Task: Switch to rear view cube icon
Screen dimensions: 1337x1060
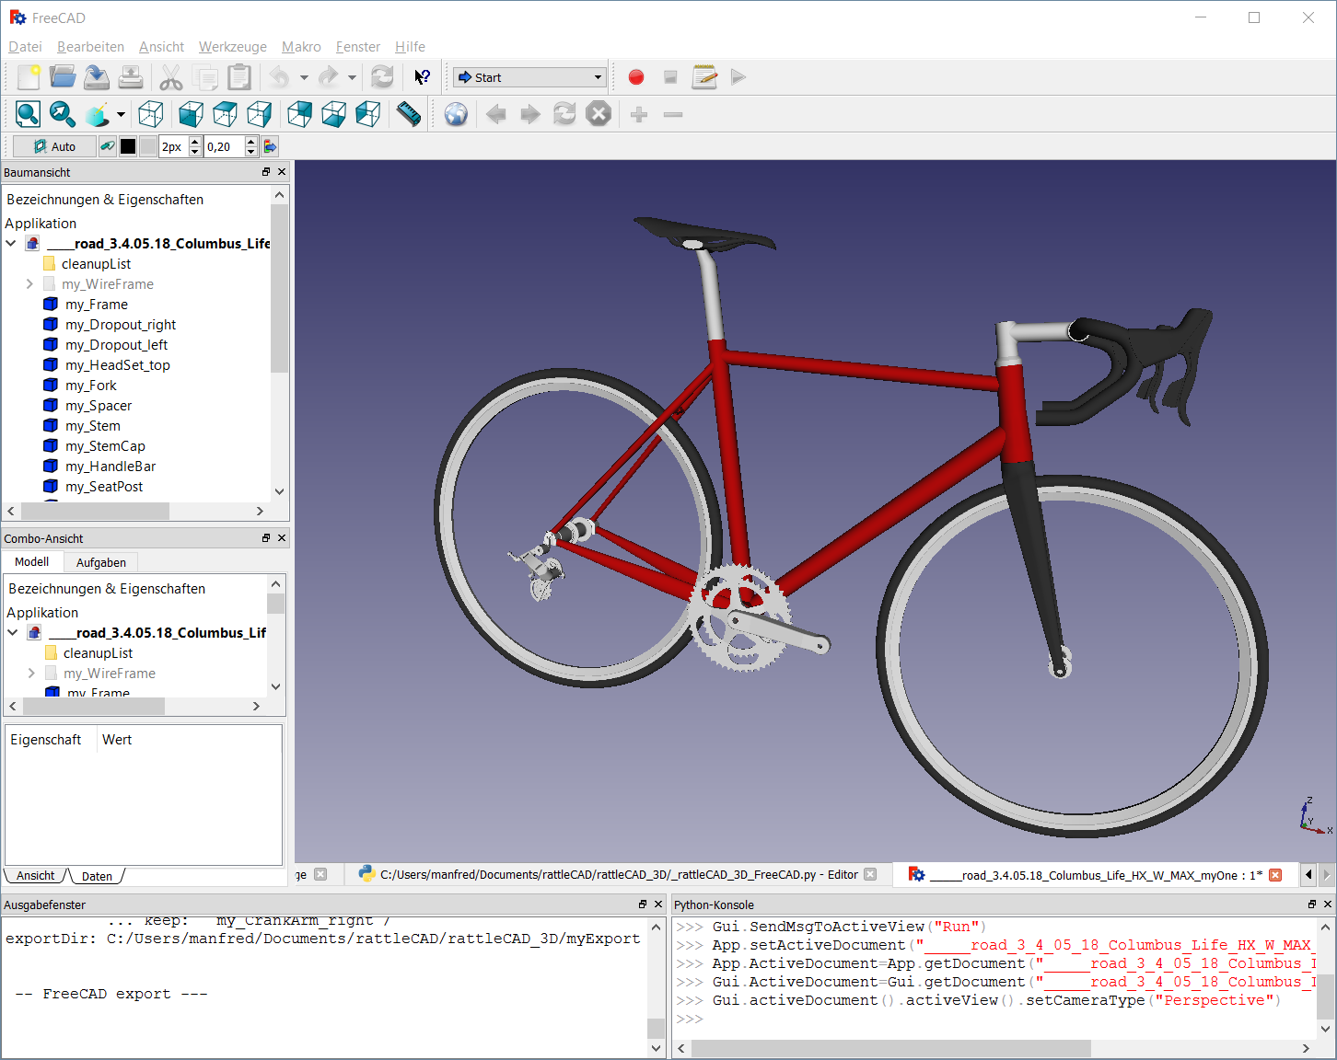Action: pyautogui.click(x=299, y=114)
